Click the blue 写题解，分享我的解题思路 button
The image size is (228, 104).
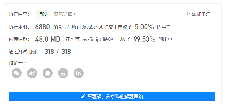(x=112, y=96)
